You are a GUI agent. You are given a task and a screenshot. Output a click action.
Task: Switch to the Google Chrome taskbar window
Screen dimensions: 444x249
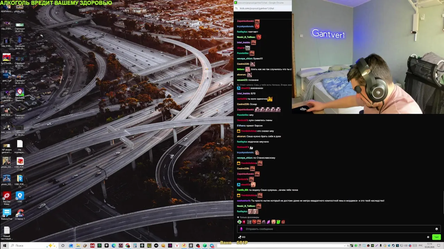(128, 246)
